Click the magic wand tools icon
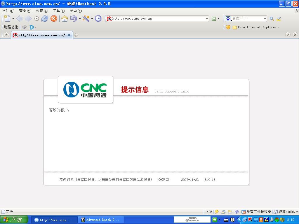 pyautogui.click(x=86, y=18)
